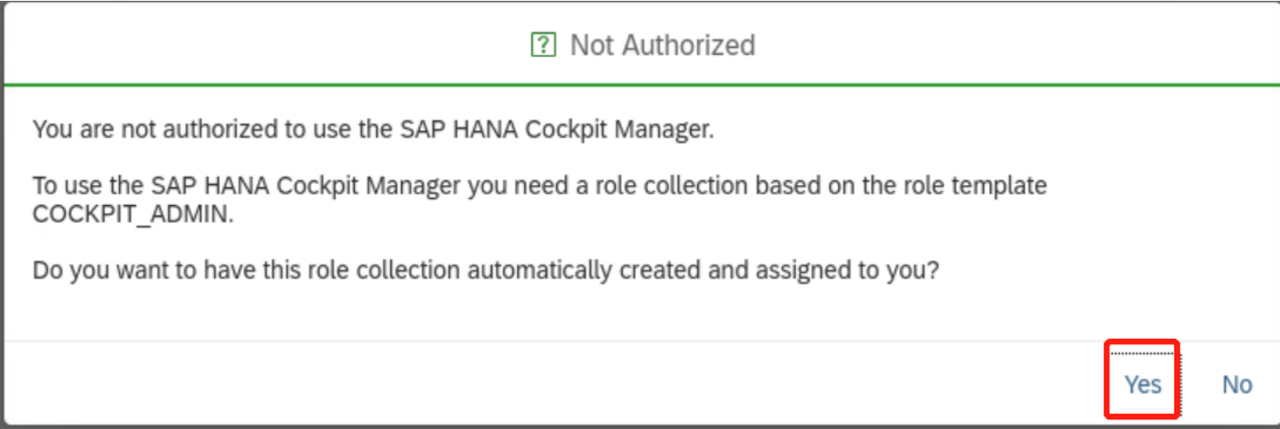Image resolution: width=1280 pixels, height=429 pixels.
Task: Click blank header area right of title
Action: (1018, 45)
